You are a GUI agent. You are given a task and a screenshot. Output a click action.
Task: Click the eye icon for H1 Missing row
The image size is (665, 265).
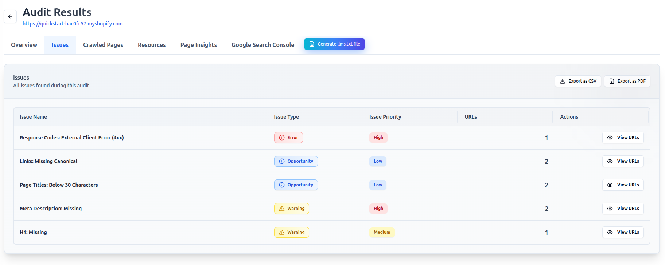pos(610,232)
